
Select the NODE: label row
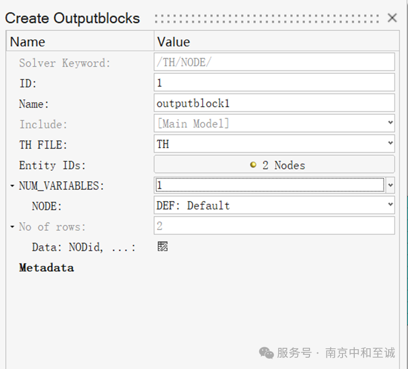pos(47,207)
